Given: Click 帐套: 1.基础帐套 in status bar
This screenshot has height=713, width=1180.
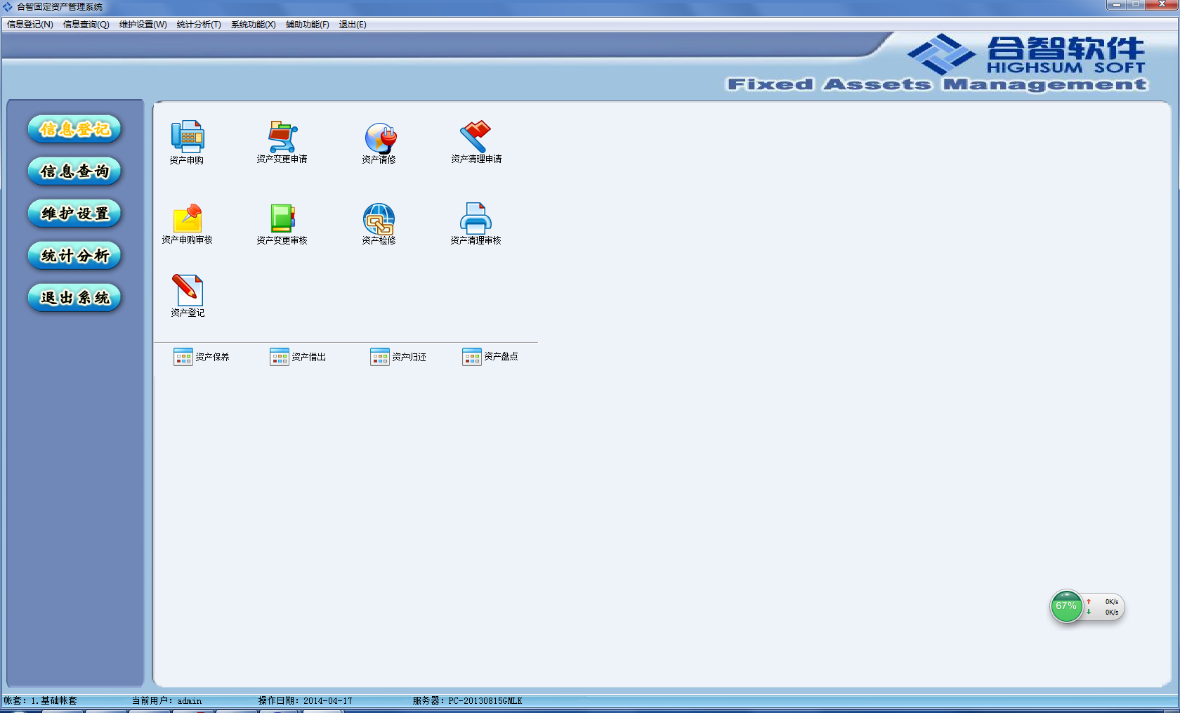Looking at the screenshot, I should click(41, 700).
